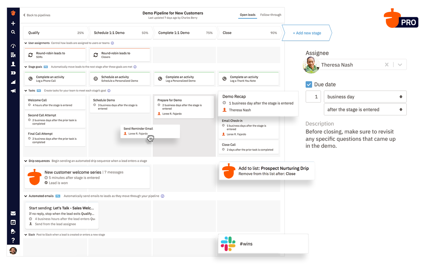Collapse the User assignments section
This screenshot has height=265, width=425.
click(26, 43)
